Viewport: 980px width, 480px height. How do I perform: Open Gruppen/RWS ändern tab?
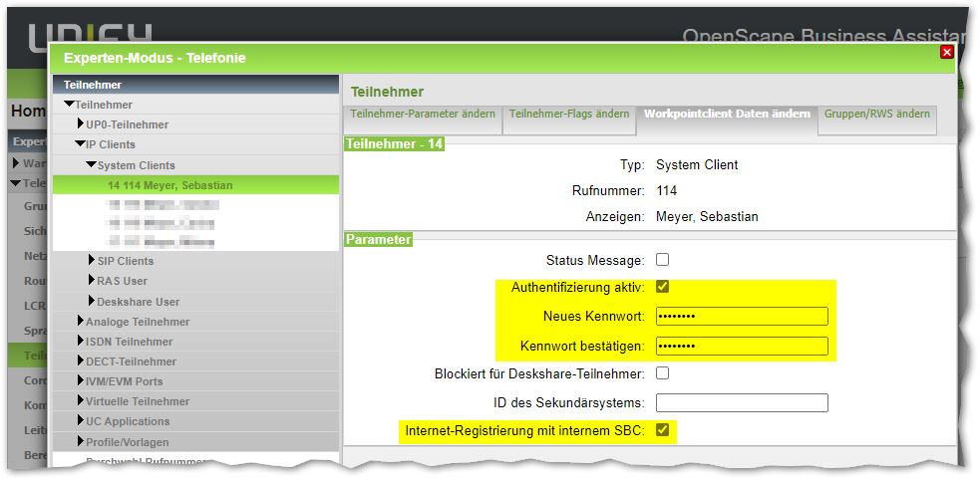[x=877, y=115]
